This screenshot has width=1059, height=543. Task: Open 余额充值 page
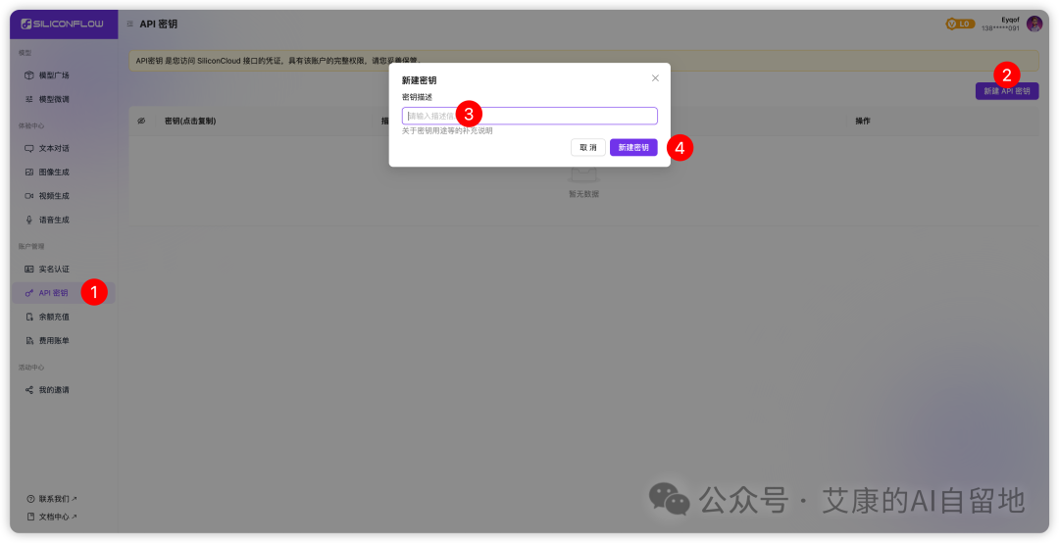pyautogui.click(x=54, y=317)
